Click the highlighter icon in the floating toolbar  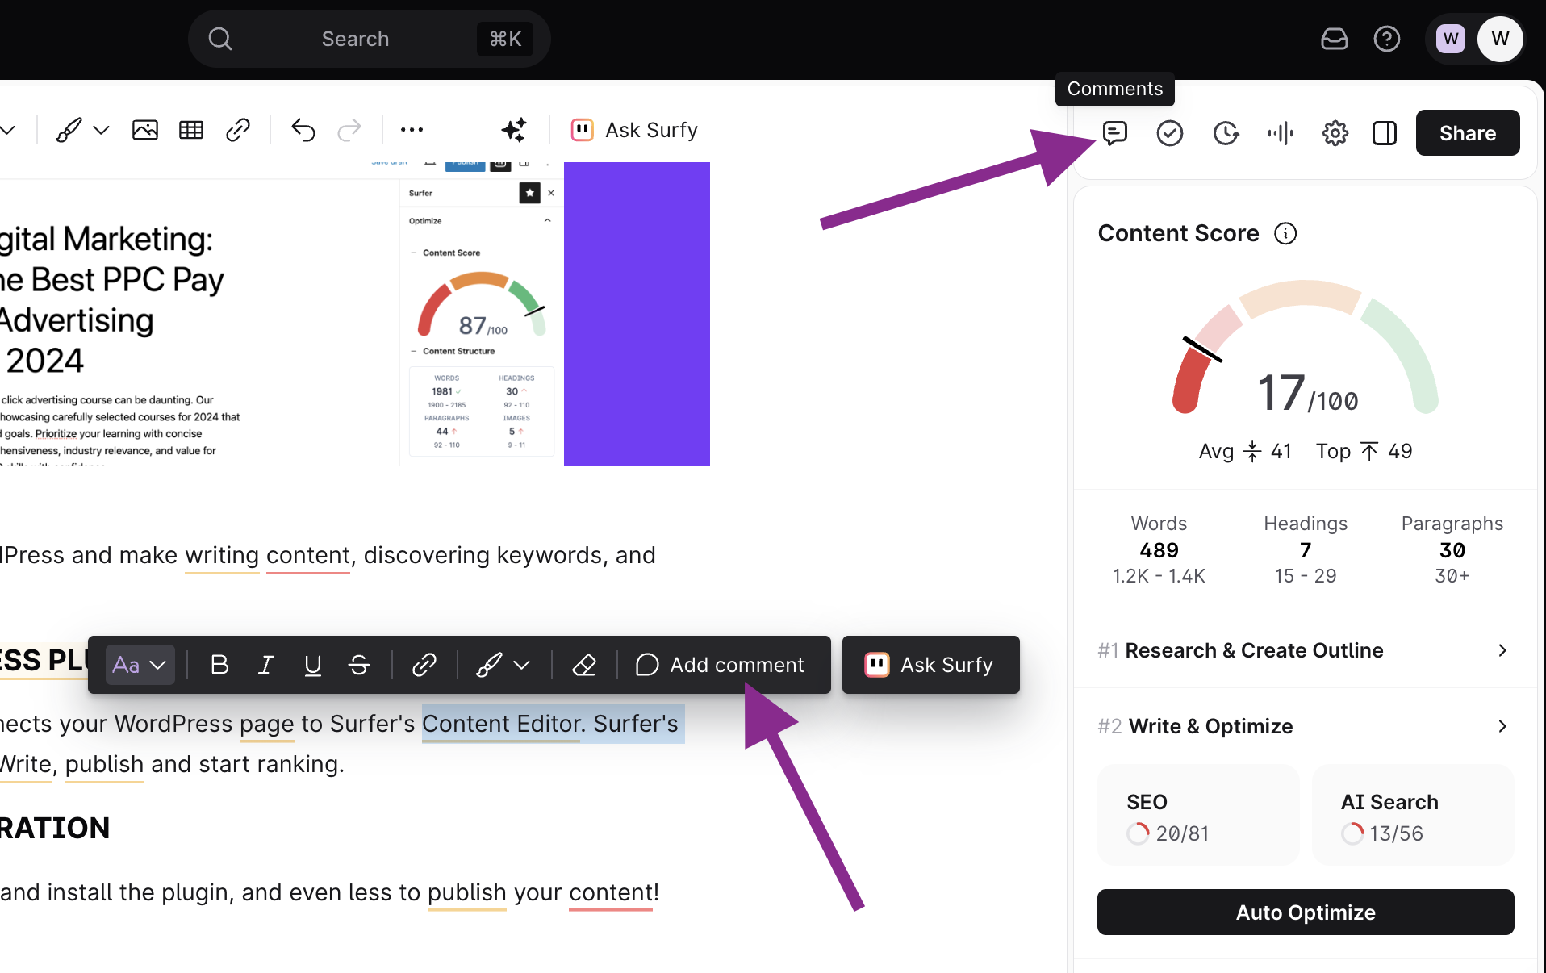489,665
